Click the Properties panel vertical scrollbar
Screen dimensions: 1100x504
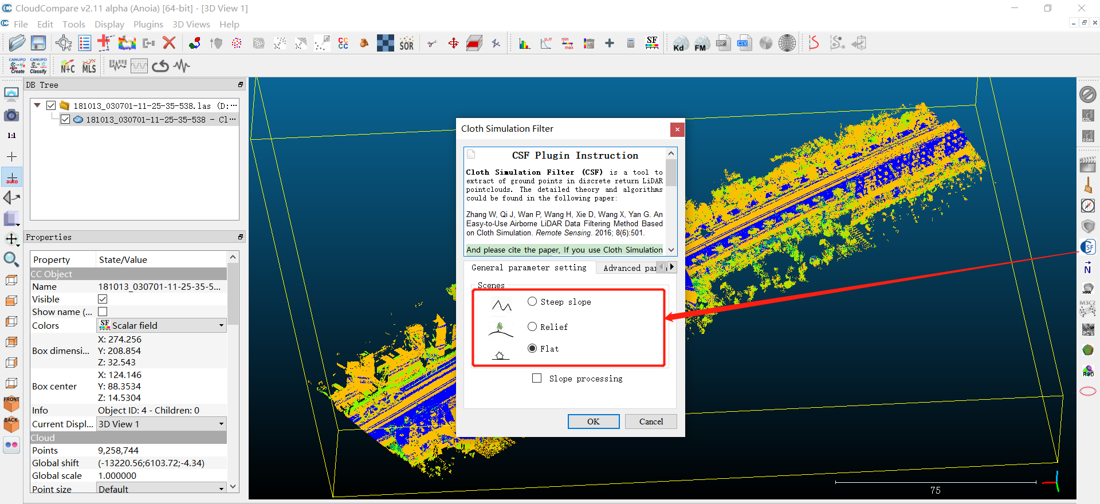point(233,371)
